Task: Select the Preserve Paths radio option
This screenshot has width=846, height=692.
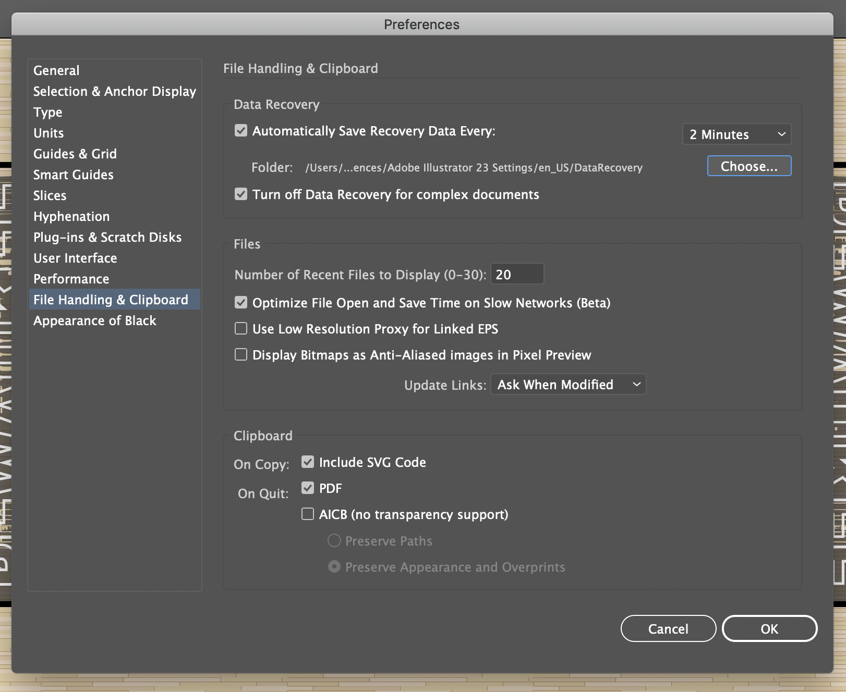Action: pyautogui.click(x=333, y=540)
